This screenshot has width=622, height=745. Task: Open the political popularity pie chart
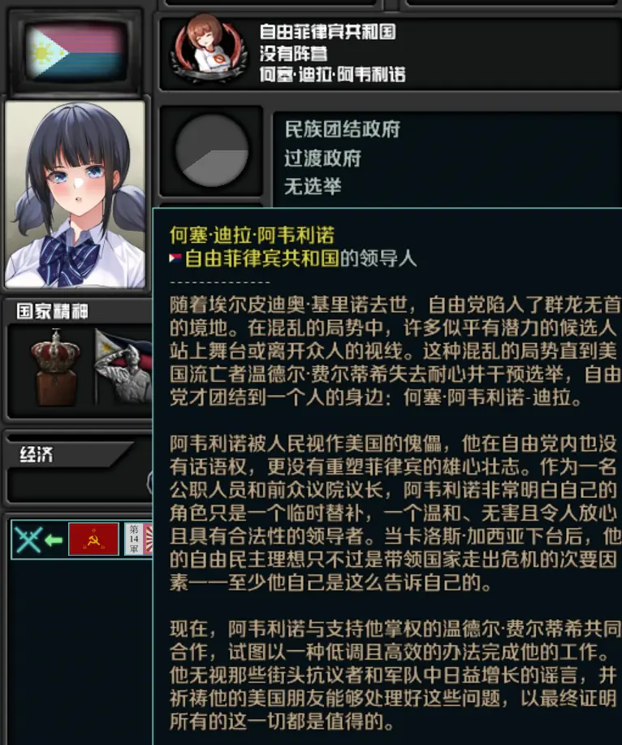click(212, 150)
